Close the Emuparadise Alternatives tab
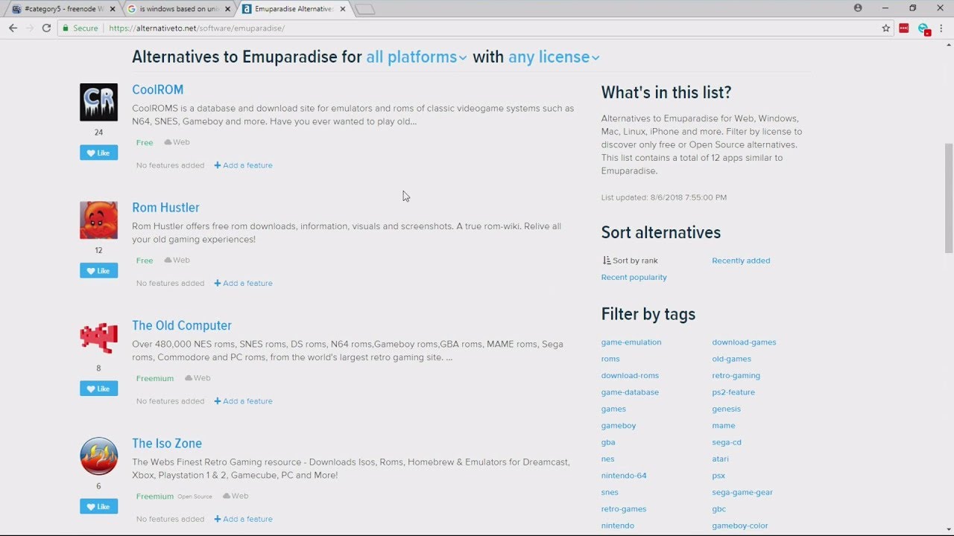 point(344,9)
